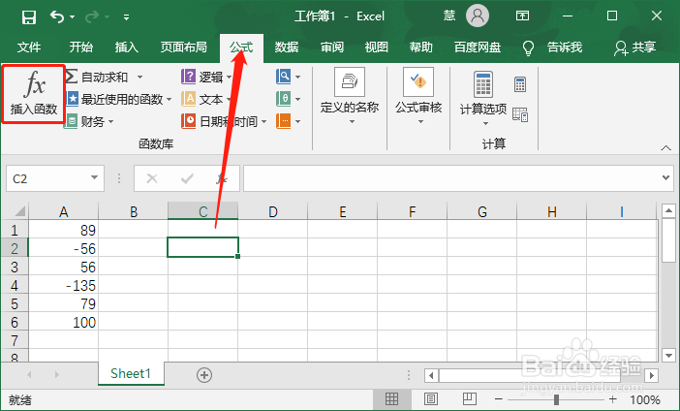This screenshot has width=680, height=411.
Task: Expand the 自动求和 dropdown arrow
Action: click(x=139, y=78)
